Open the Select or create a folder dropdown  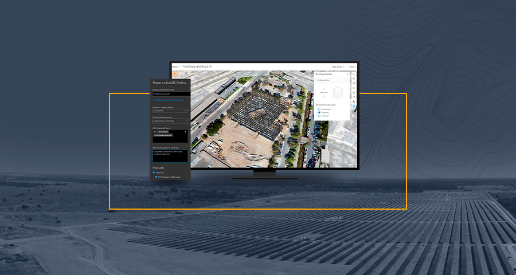coord(170,111)
